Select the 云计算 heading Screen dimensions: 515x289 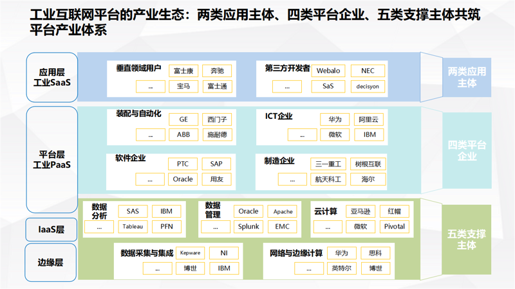[x=326, y=212]
